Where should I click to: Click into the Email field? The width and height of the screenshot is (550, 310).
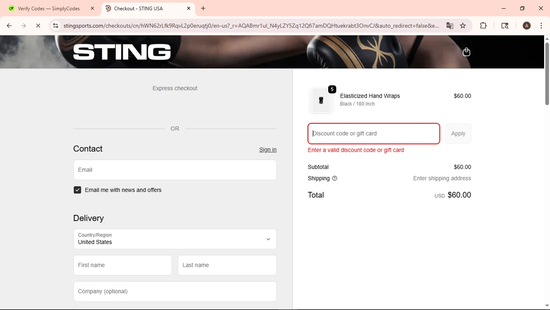(x=175, y=170)
